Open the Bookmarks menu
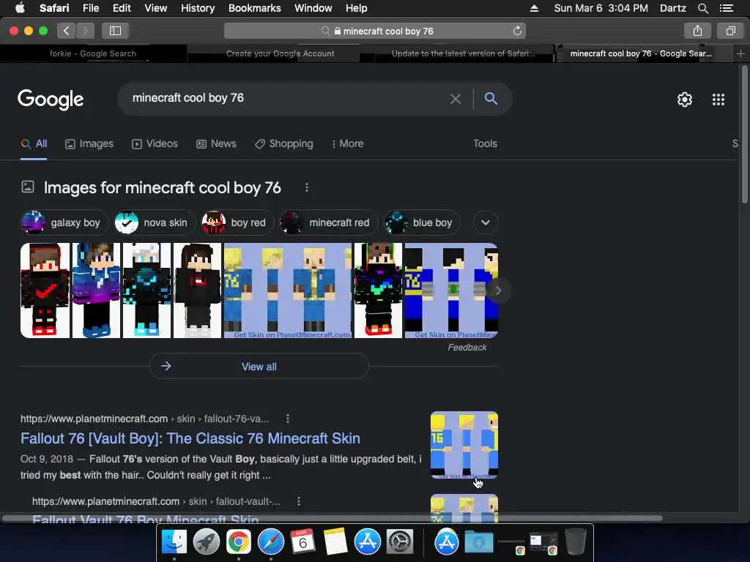The image size is (750, 562). [254, 8]
